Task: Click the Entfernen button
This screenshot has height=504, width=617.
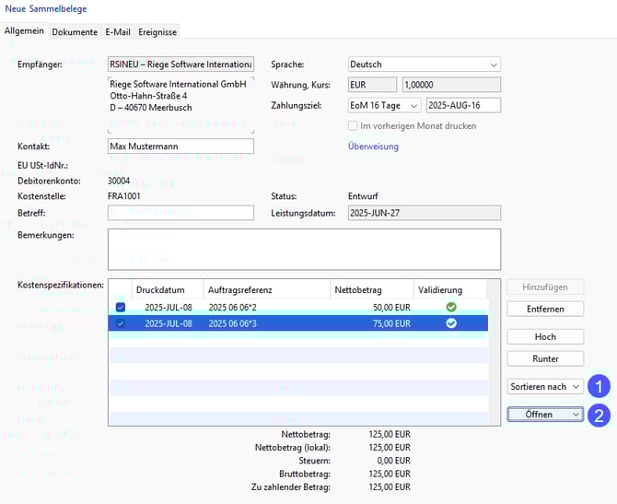Action: click(x=545, y=309)
